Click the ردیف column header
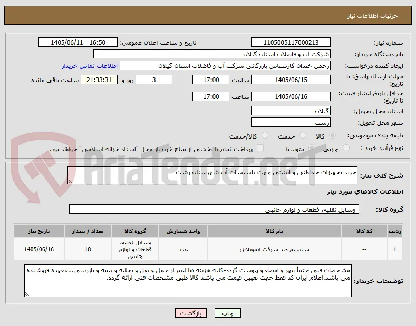The width and height of the screenshot is (416, 326). [395, 231]
